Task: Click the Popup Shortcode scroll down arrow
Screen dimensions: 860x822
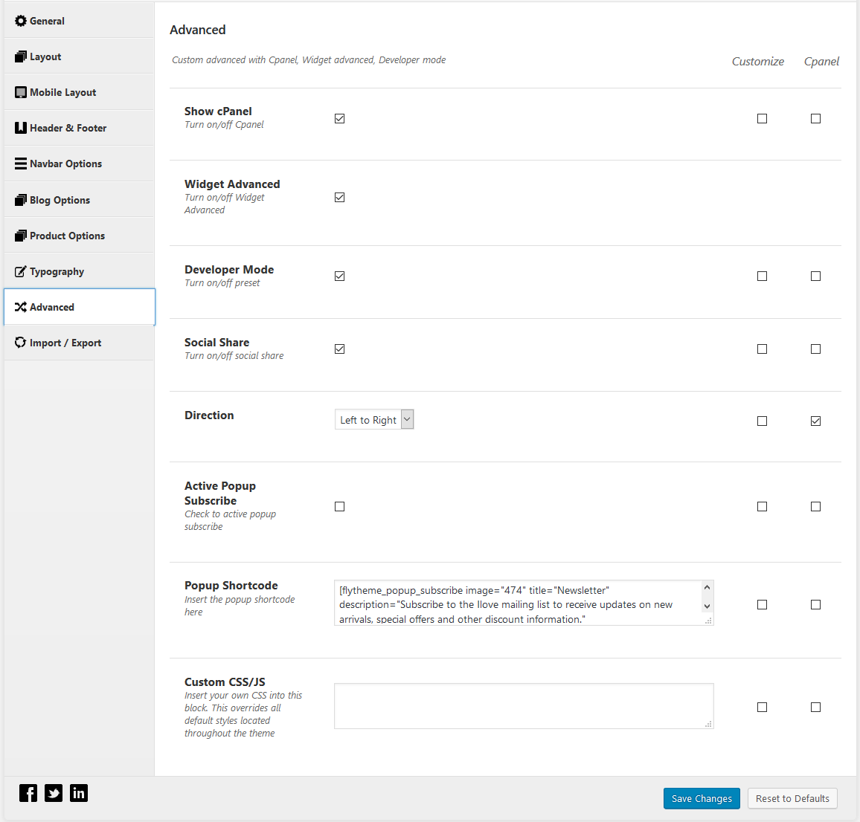Action: click(x=707, y=606)
